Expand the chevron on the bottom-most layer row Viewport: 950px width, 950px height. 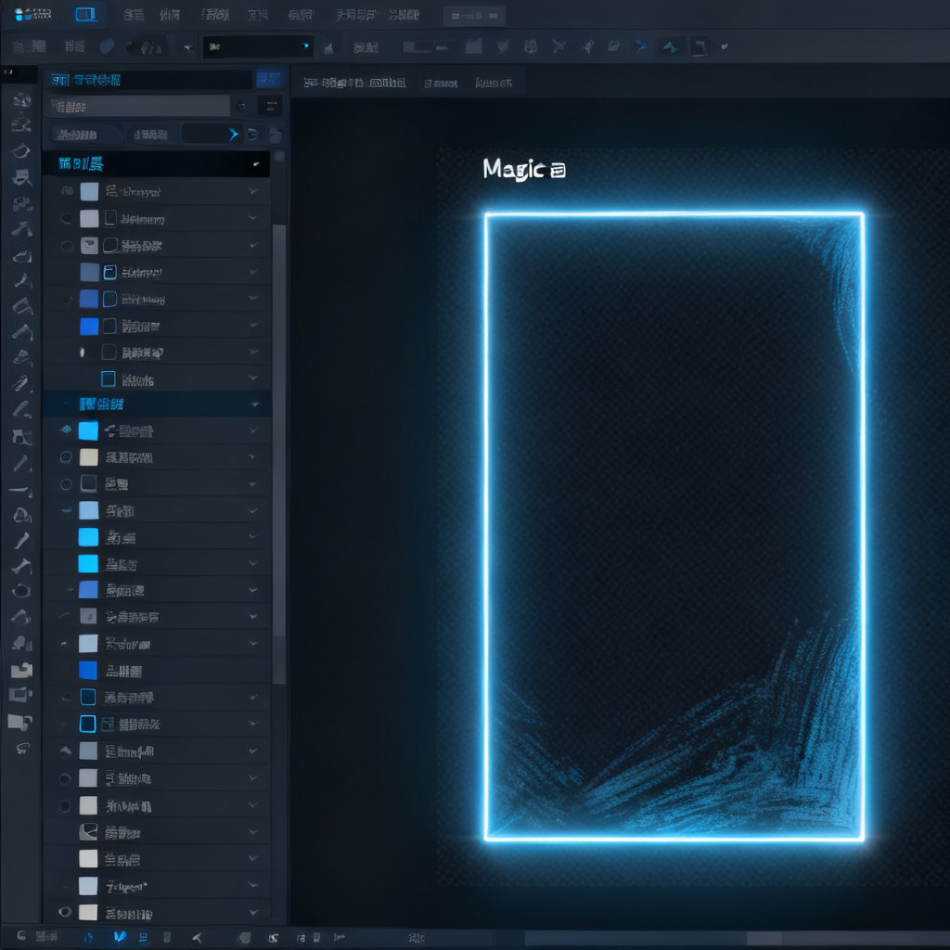click(253, 913)
